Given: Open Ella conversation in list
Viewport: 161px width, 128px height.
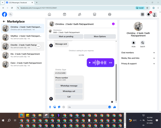Looking at the screenshot, I should click(23, 55).
